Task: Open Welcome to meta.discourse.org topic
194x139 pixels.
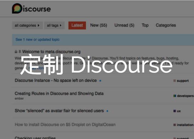Action: pos(52,52)
